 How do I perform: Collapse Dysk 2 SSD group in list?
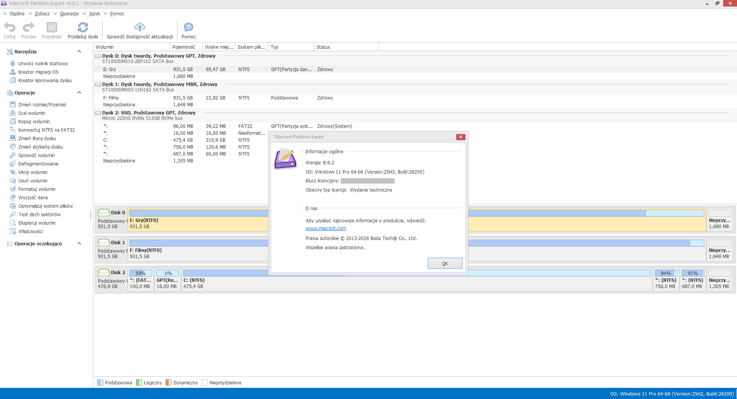point(98,113)
